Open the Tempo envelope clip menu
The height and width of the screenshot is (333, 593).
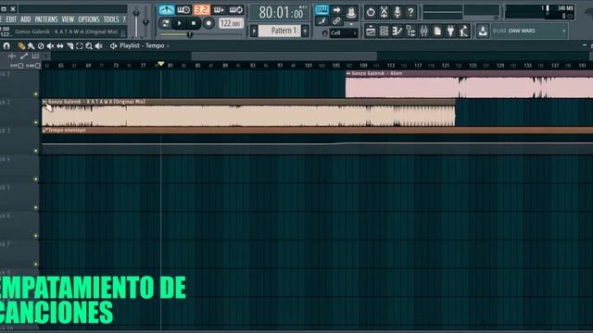tap(45, 130)
